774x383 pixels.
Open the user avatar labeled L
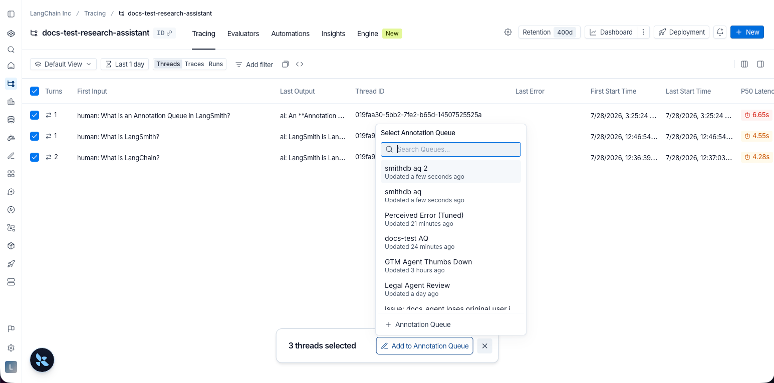(11, 367)
